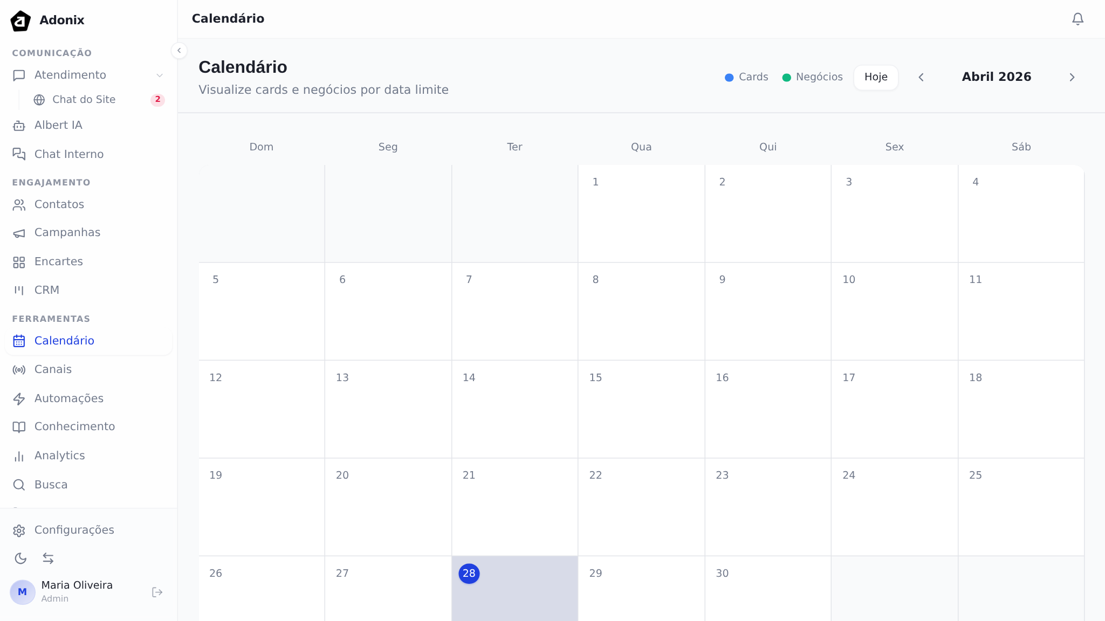Click the Maria Oliveira user name
The height and width of the screenshot is (621, 1105).
tap(77, 585)
